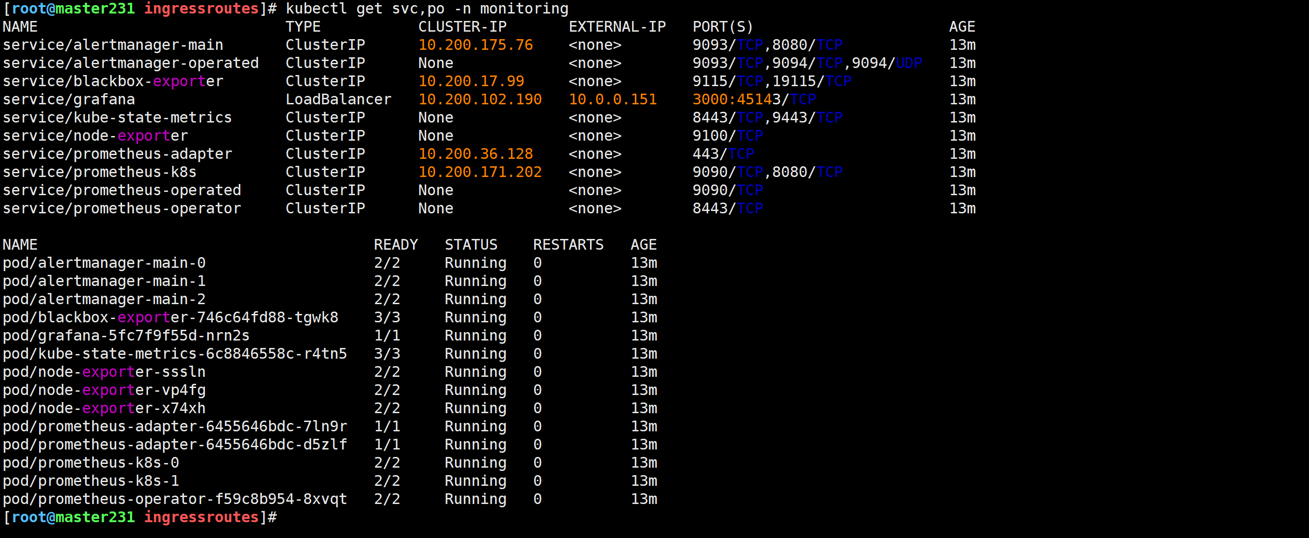Screen dimensions: 1309x538
Task: Click 3/3 READY value of kube-state-metrics pod
Action: click(387, 354)
